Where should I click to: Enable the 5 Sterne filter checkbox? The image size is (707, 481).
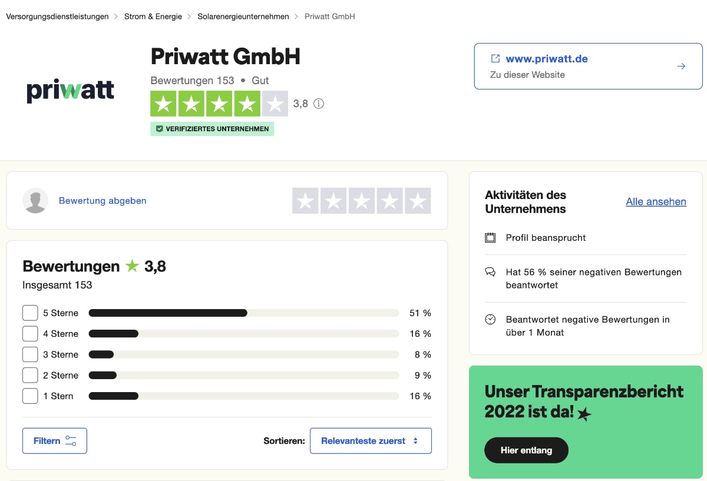[x=30, y=313]
